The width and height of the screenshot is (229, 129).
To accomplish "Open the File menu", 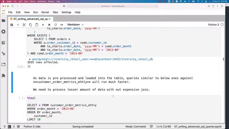I will tap(10, 12).
